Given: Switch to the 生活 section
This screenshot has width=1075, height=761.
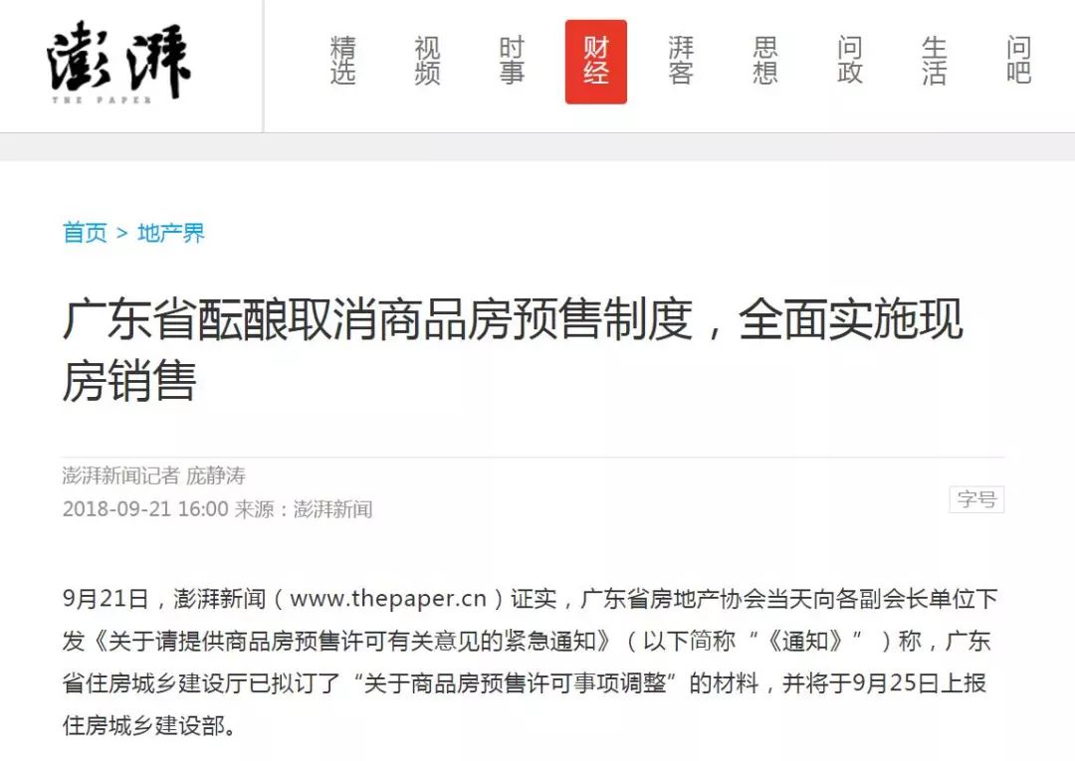Looking at the screenshot, I should click(934, 61).
